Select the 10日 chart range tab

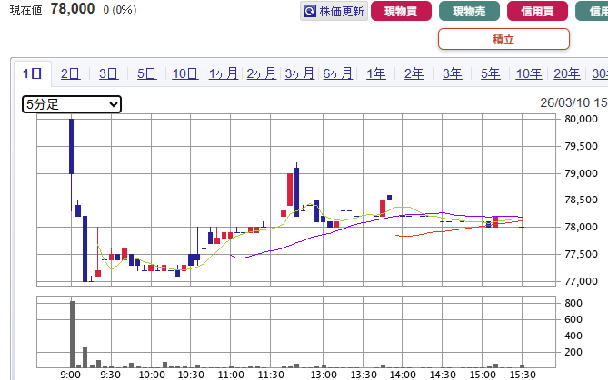coord(184,74)
